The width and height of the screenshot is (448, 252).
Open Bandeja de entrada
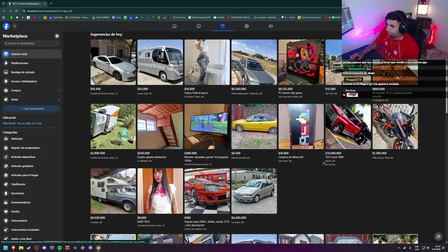(x=31, y=72)
